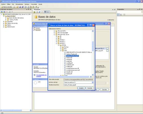Select the highlighted Cartera_Prueba_log.ldf file
The width and height of the screenshot is (143, 114).
click(72, 56)
